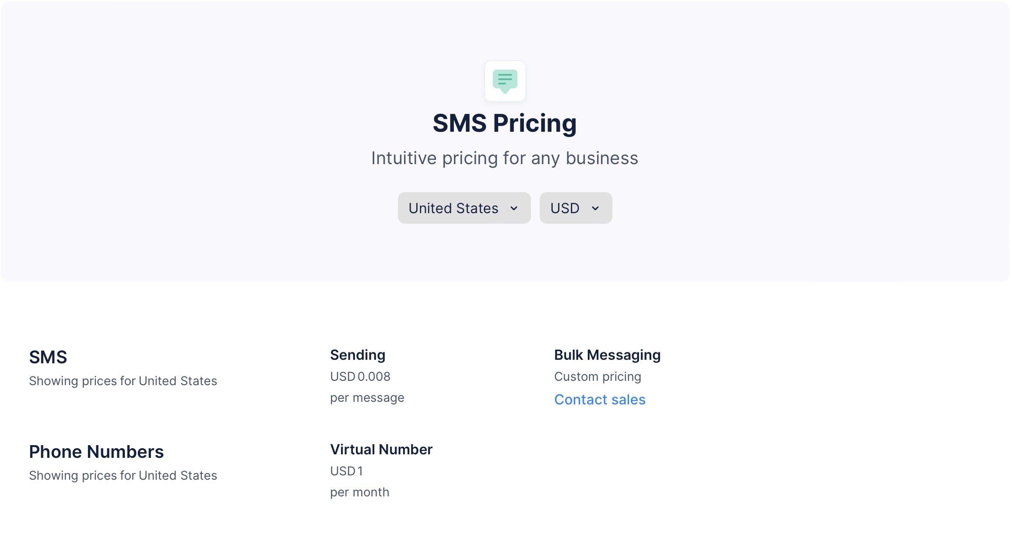Click the Virtual Number heading
Screen dimensions: 1012x541
381,449
